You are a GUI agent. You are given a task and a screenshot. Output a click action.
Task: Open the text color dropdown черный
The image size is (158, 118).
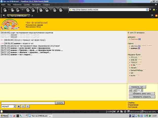(x=14, y=106)
